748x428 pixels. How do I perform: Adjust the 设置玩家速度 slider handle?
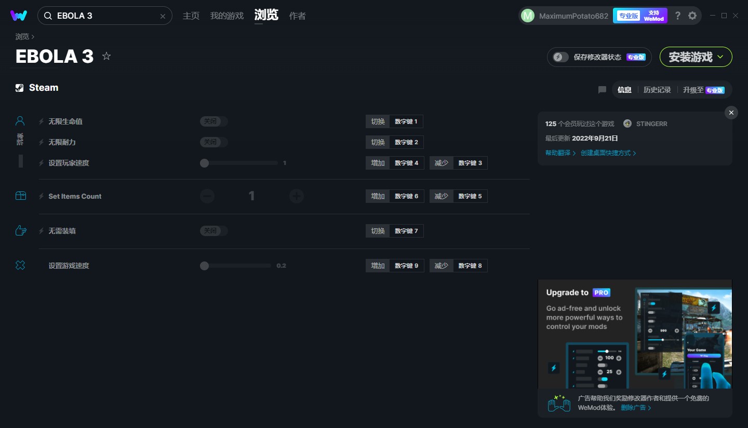[x=204, y=163]
